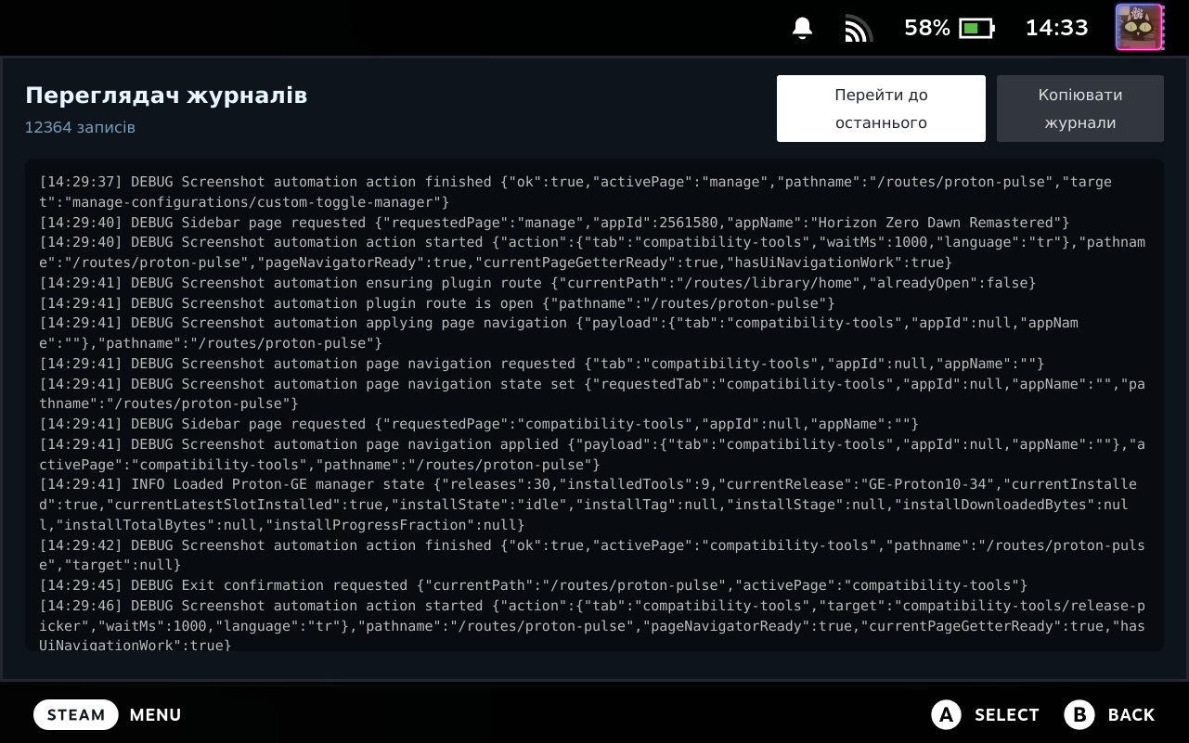This screenshot has height=743, width=1189.
Task: Copy logs with 'Копіювати журнали' button
Action: 1080,109
